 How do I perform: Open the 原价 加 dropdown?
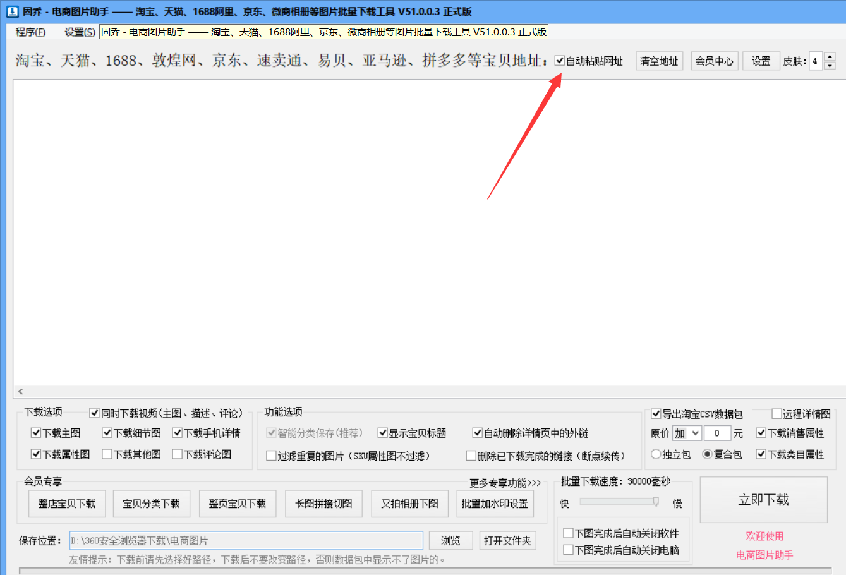[x=687, y=433]
